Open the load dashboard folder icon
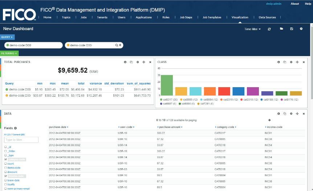Viewport: 313px width, 191px height. (x=281, y=29)
